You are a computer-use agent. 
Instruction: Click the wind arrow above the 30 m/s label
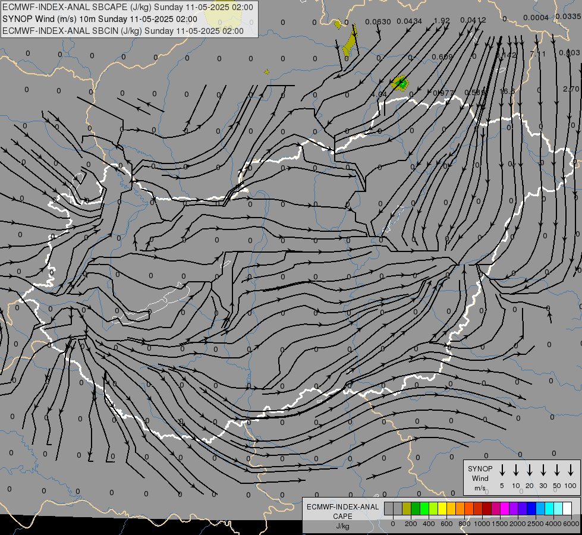click(543, 470)
